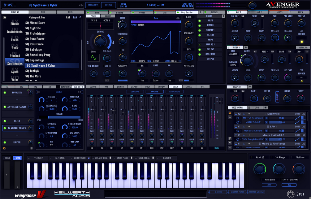The width and height of the screenshot is (311, 199).
Task: Toggle the EQUALIZER effect LED
Action: point(5,93)
